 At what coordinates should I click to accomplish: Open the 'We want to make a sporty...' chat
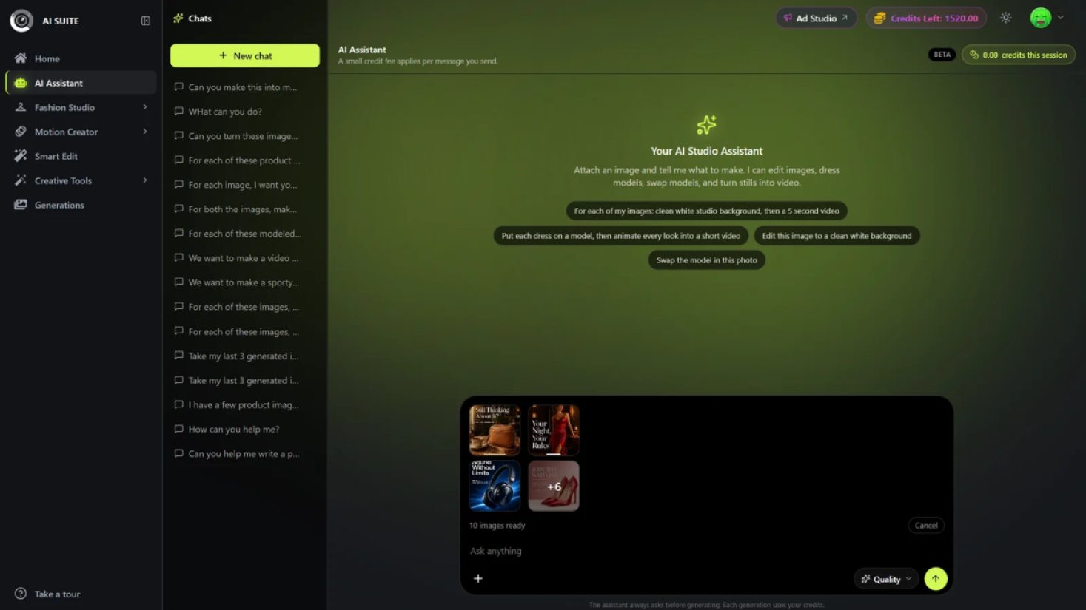(244, 282)
